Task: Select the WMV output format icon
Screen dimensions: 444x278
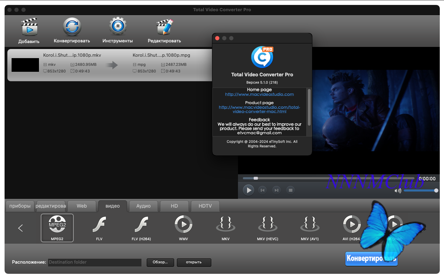Action: coord(184,225)
